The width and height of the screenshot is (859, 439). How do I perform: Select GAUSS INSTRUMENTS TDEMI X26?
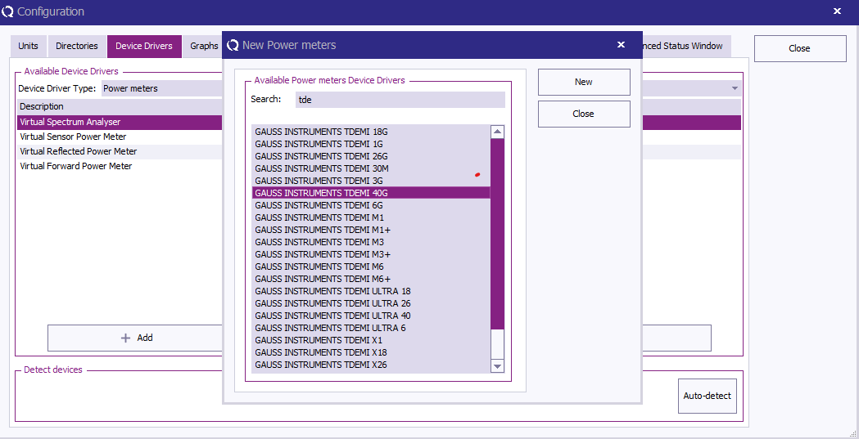click(371, 365)
